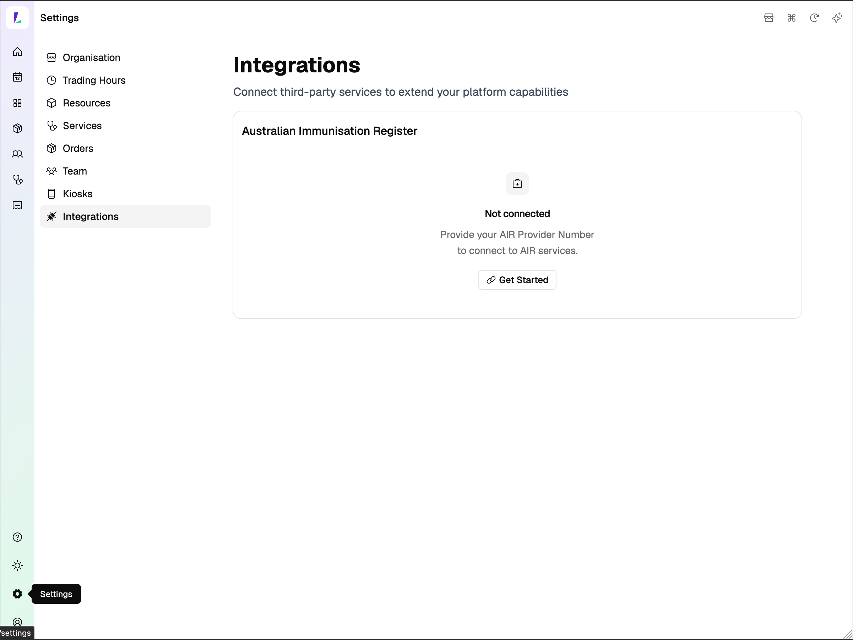Screen dimensions: 853x640
Task: Open the AI sparkle icon in top bar
Action: pos(837,18)
